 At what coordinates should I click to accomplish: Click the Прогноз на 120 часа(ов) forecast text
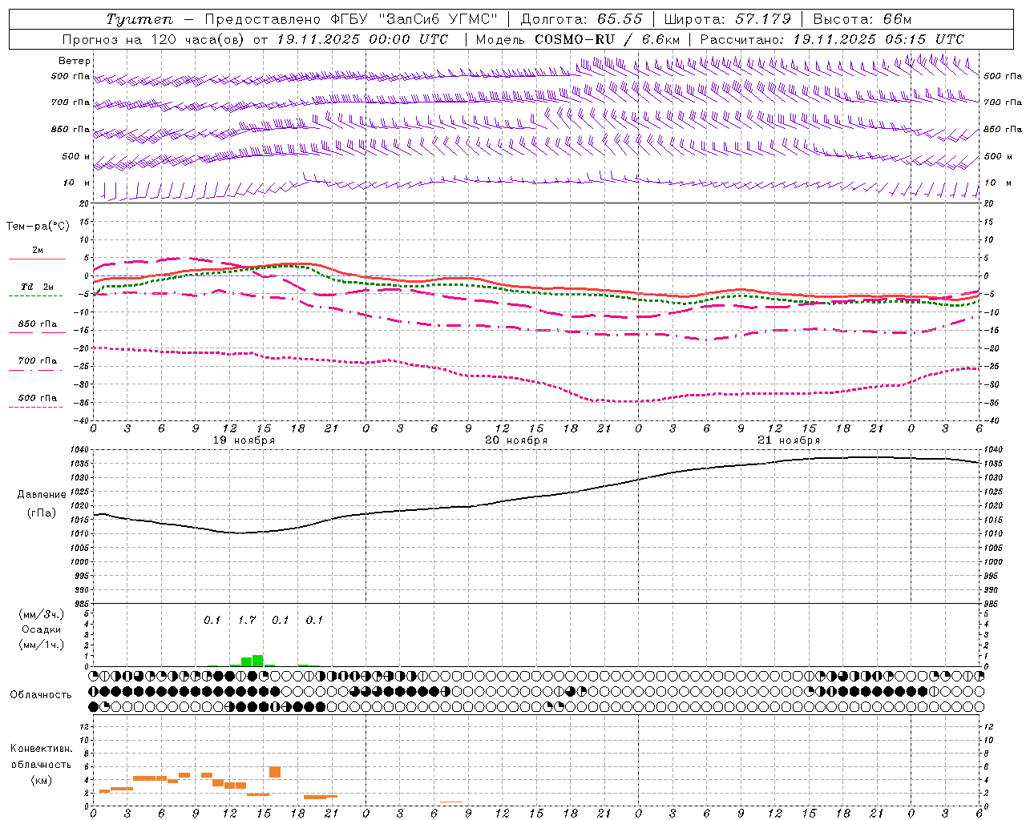coord(154,39)
